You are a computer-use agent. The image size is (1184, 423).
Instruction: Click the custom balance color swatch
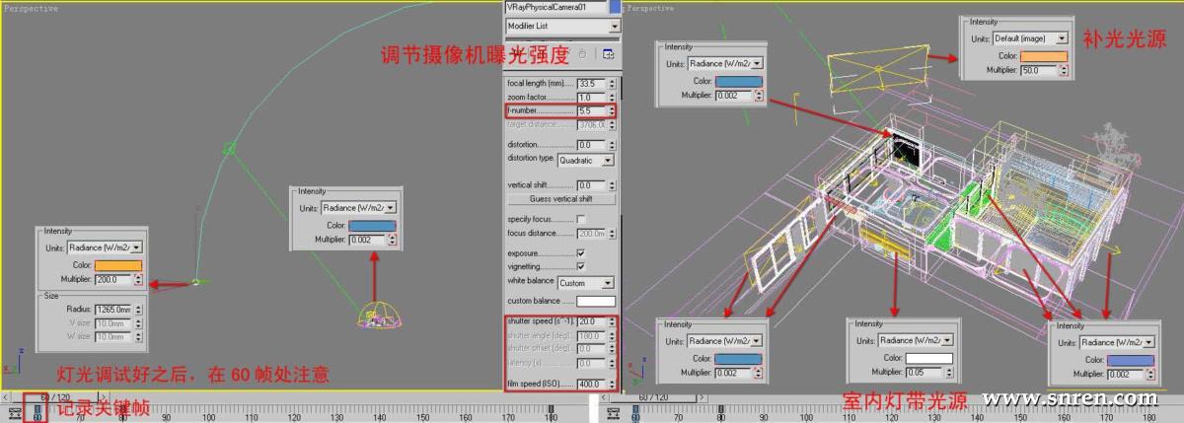[596, 301]
